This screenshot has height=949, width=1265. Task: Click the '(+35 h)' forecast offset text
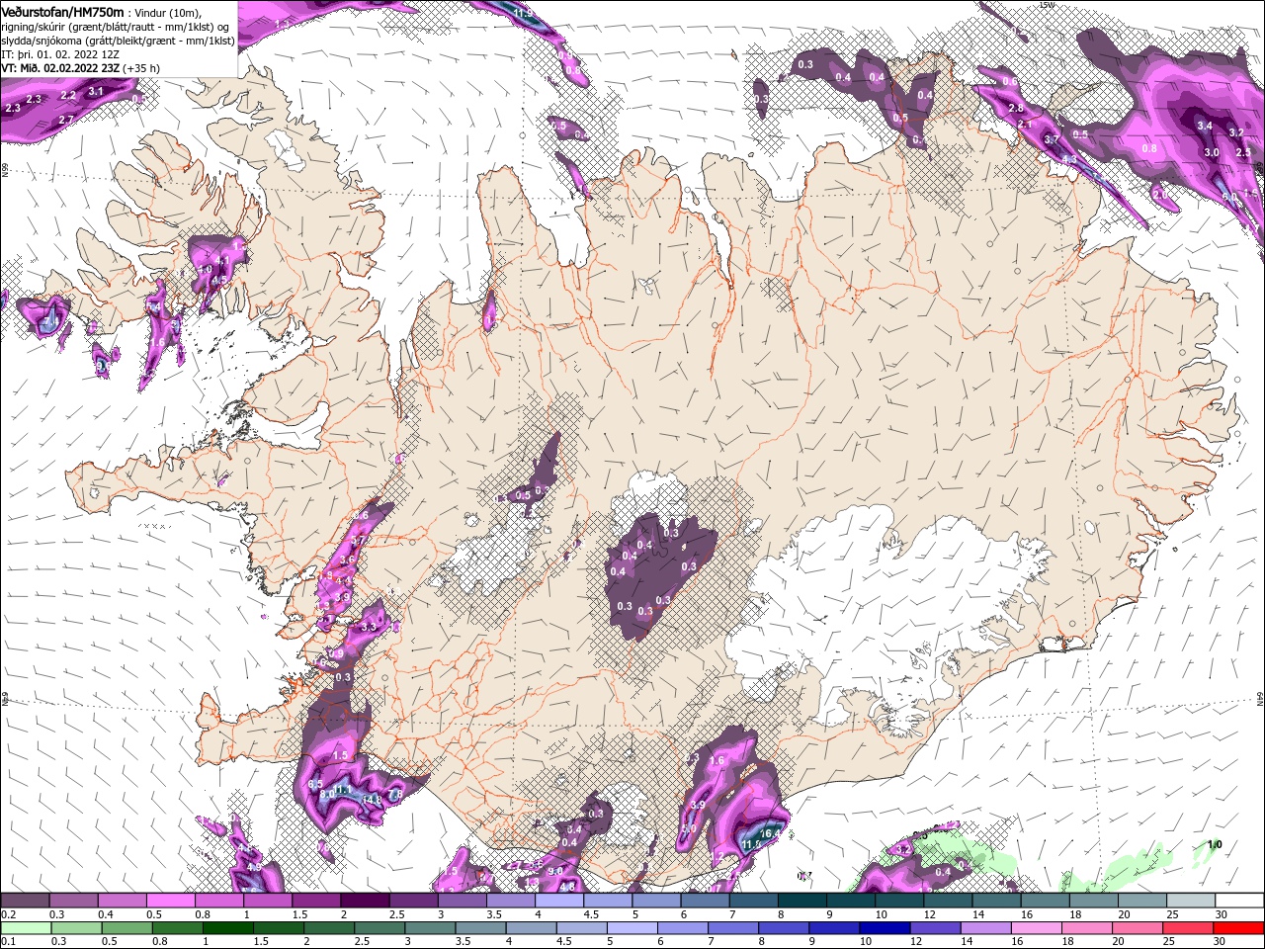142,68
